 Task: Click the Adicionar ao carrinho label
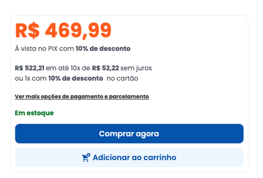[x=134, y=157]
